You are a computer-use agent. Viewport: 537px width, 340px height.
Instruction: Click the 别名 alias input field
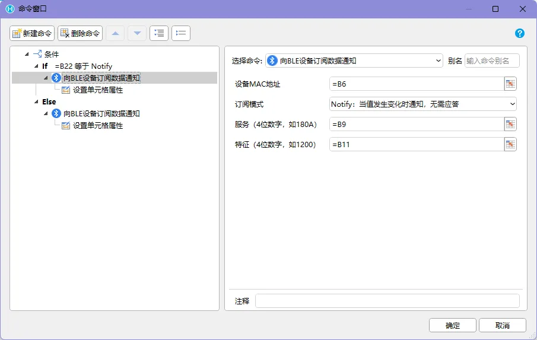492,61
